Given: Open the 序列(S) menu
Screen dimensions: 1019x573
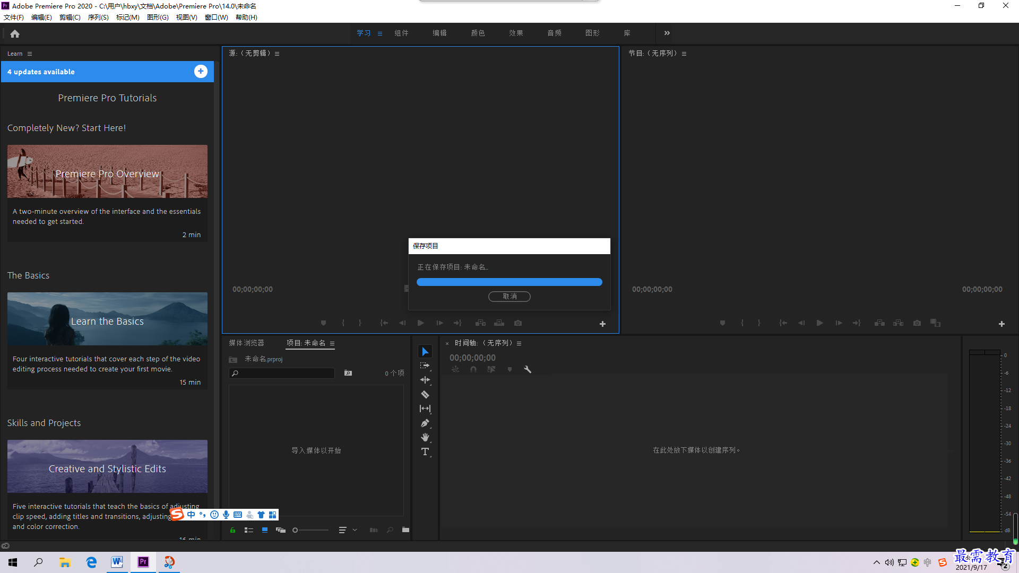Looking at the screenshot, I should 98,17.
